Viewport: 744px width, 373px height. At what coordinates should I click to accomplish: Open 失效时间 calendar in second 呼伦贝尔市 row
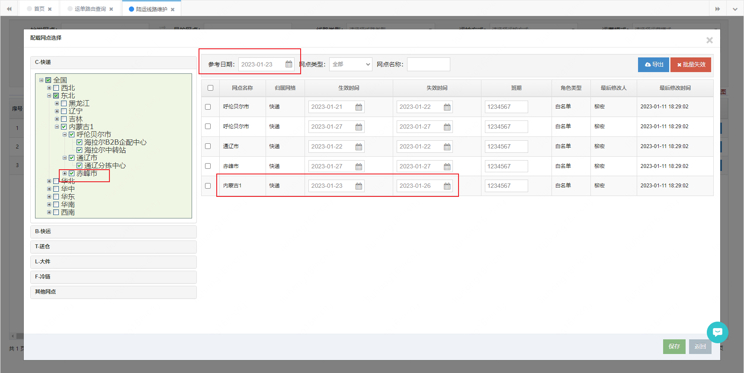(447, 127)
